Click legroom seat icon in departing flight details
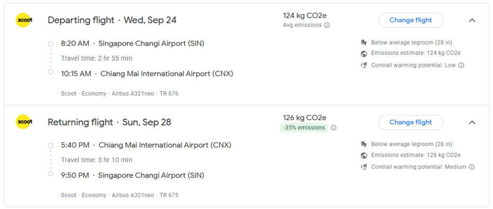493x209 pixels. click(364, 43)
